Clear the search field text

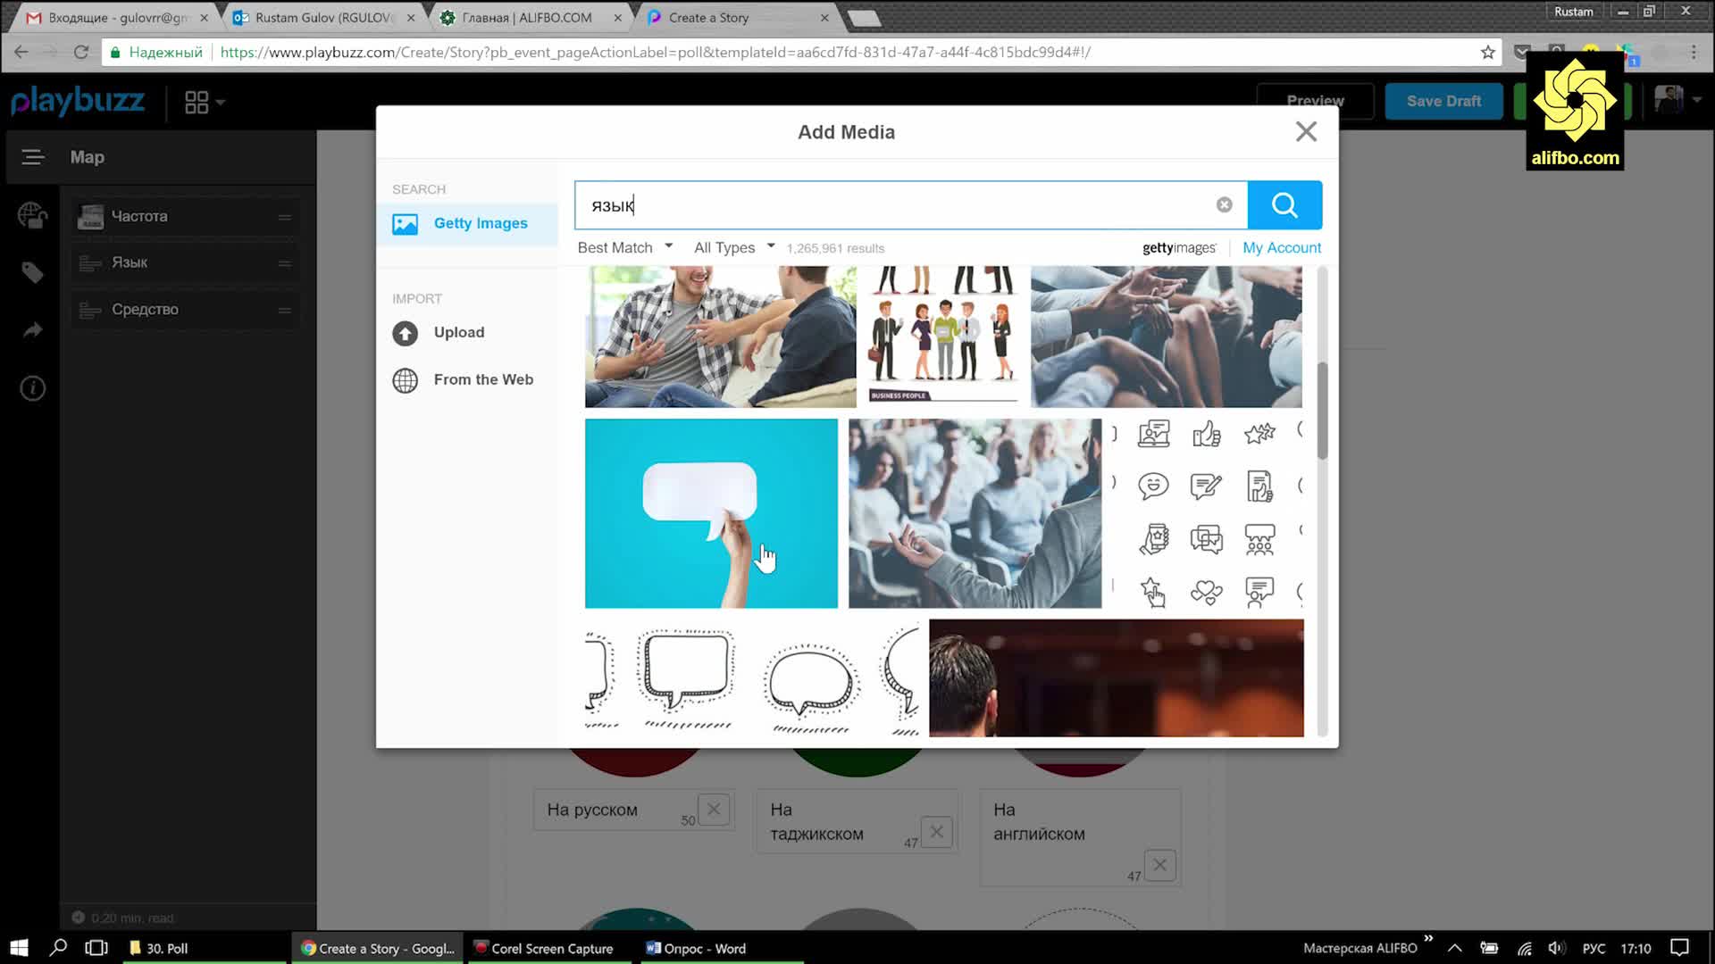click(1224, 205)
